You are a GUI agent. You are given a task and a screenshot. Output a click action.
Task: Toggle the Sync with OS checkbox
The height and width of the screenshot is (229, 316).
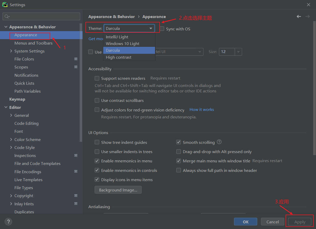162,29
